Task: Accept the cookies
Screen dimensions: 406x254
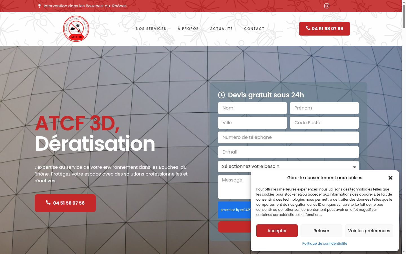Action: click(277, 231)
